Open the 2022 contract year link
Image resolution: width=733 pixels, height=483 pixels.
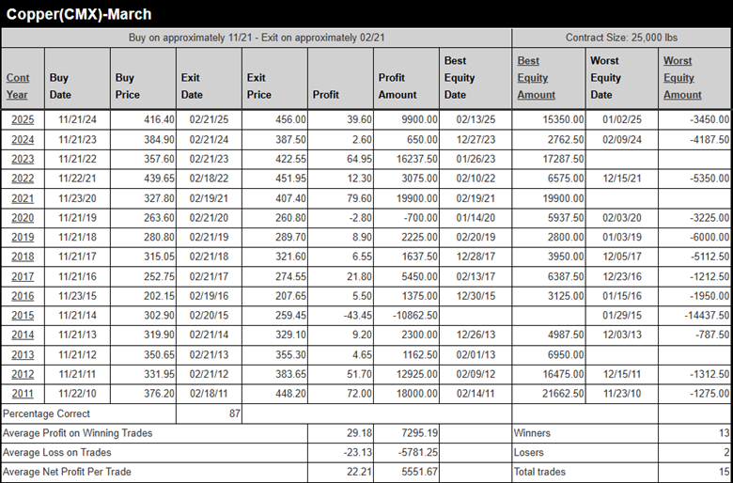(23, 179)
